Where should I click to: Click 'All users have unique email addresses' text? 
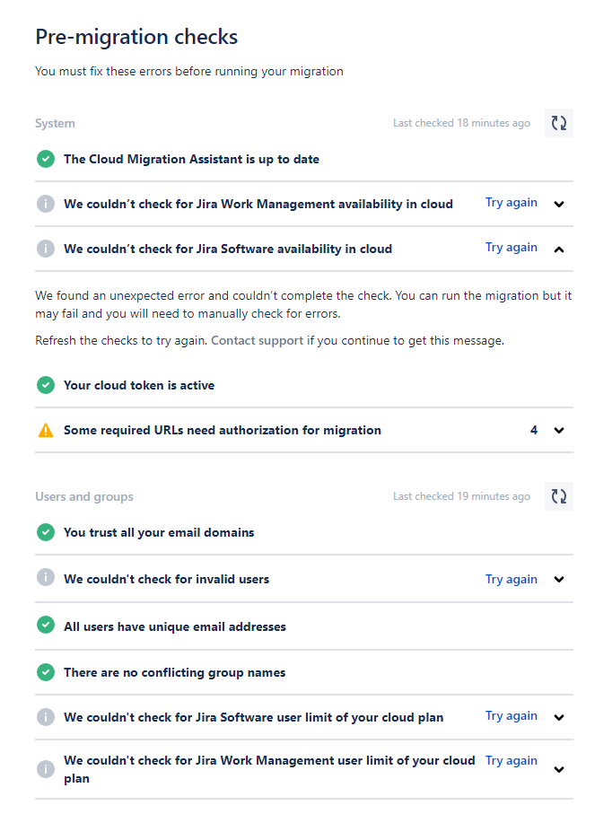tap(175, 626)
